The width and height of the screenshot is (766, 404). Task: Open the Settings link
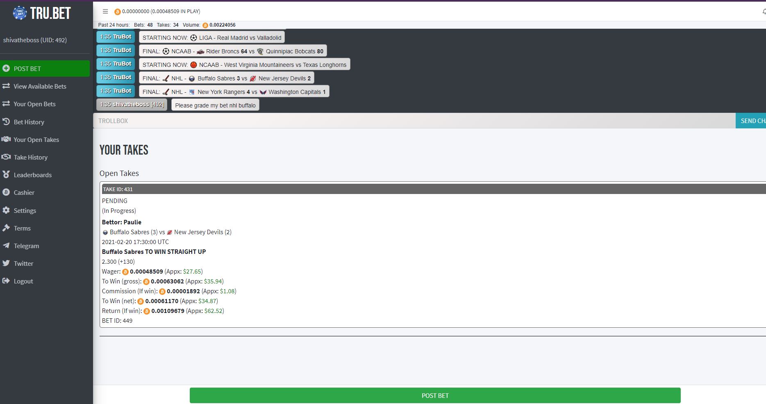coord(25,210)
